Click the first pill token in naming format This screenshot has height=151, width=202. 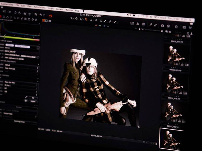10,45
